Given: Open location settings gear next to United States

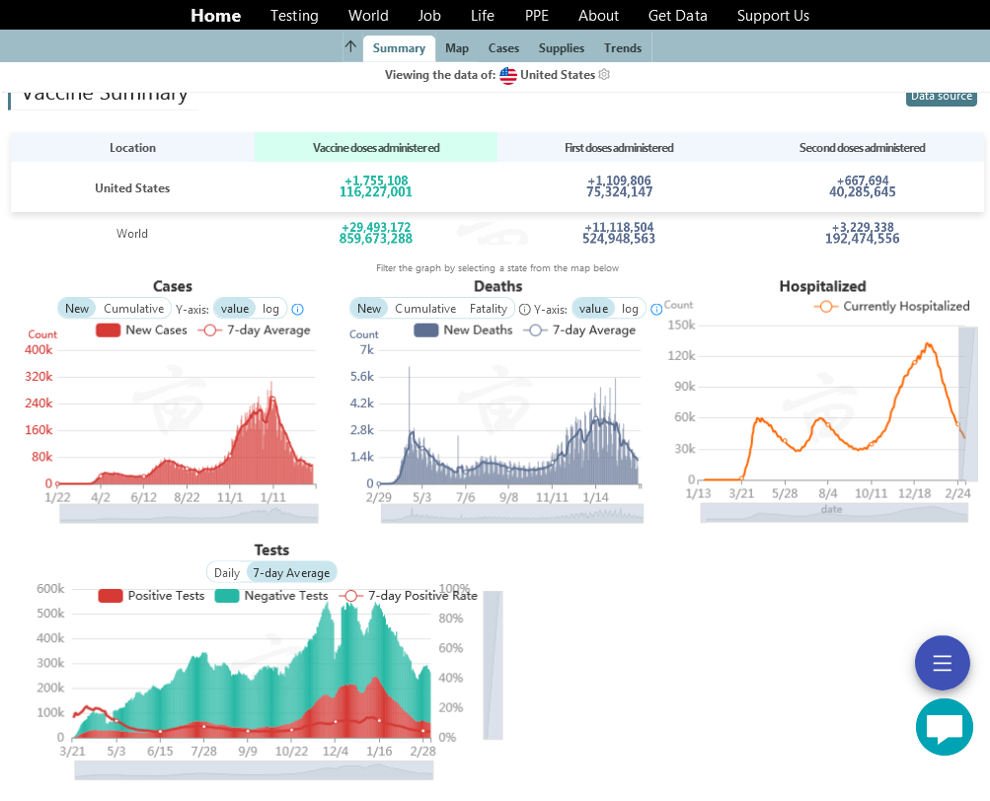Looking at the screenshot, I should click(604, 75).
